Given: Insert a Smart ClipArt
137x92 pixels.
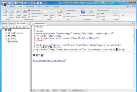Looking at the screenshot, I should pyautogui.click(x=18, y=14).
